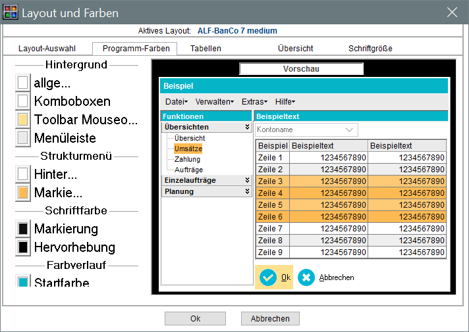Click the blue X Abbrechen icon in preview
The width and height of the screenshot is (469, 332).
click(x=306, y=277)
